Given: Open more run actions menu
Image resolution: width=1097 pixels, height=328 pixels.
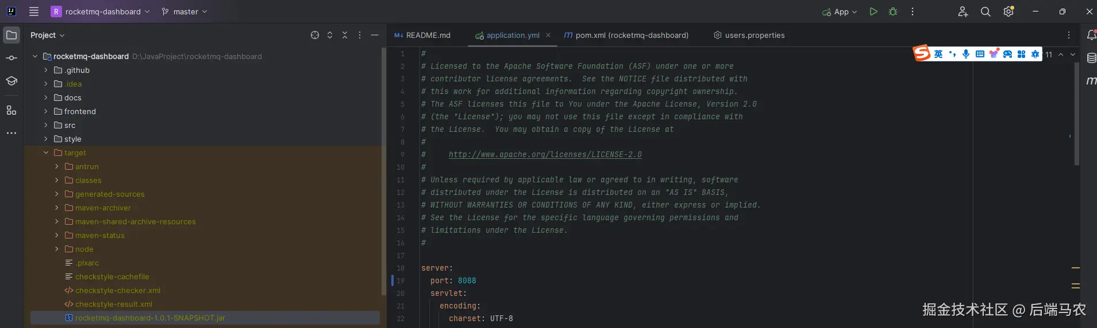Looking at the screenshot, I should click(913, 11).
